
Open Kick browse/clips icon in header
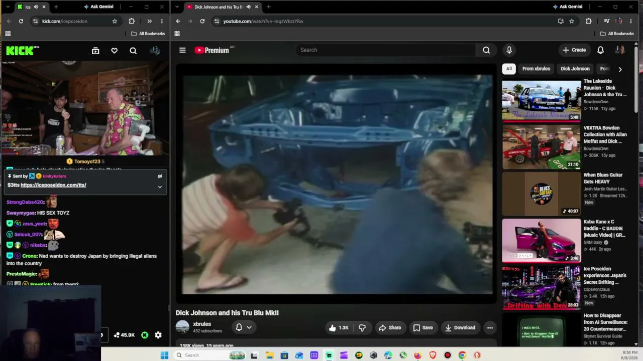coord(95,51)
